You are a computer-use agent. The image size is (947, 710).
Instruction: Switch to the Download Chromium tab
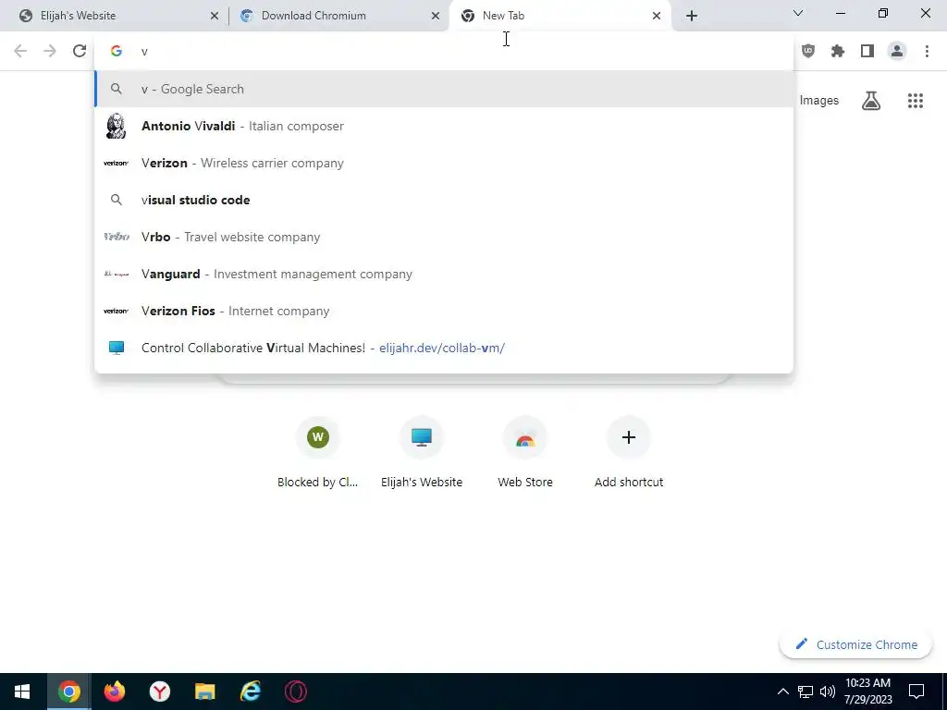(339, 16)
